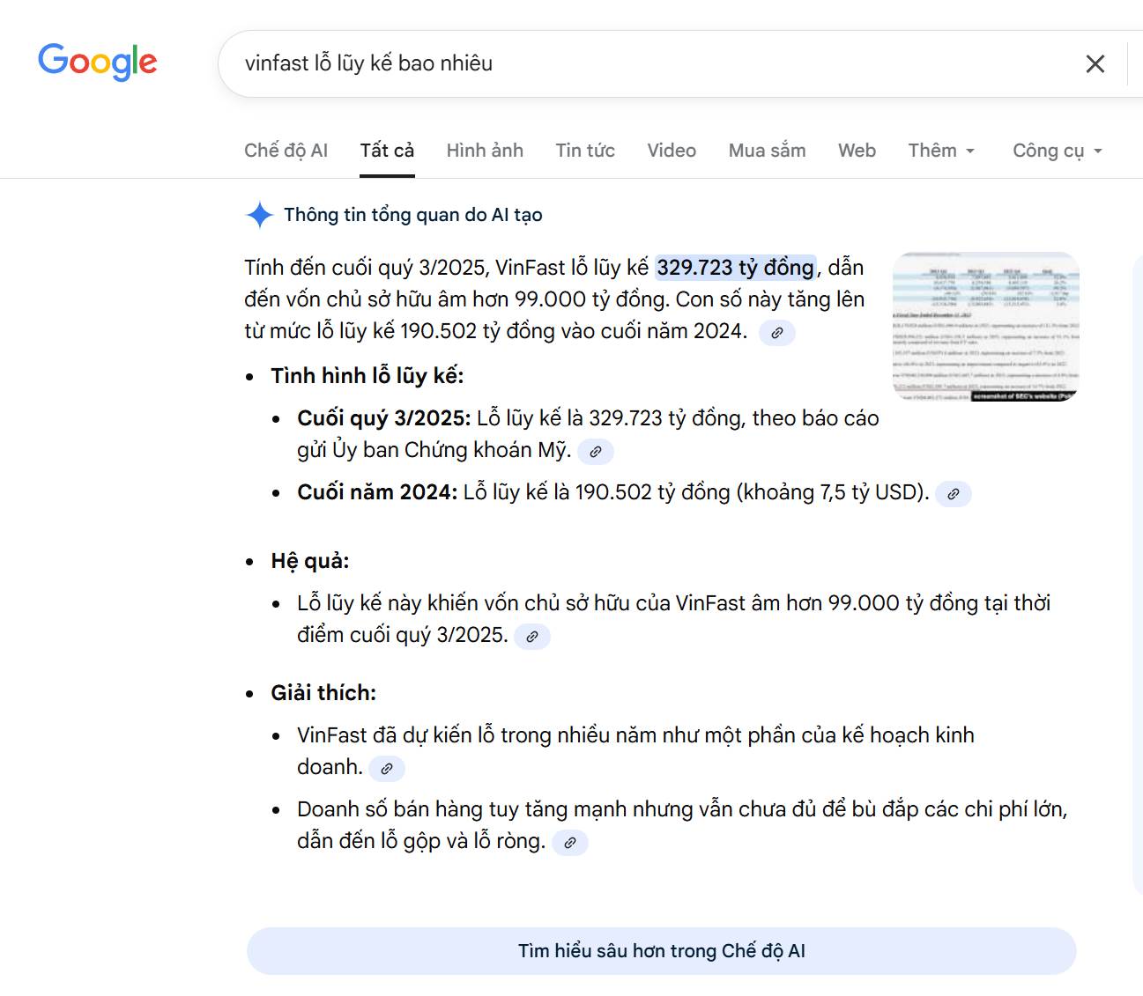Click the search field containing "vinfast lỗ lũy kế bao nhiêu"
1143x996 pixels.
tap(652, 63)
